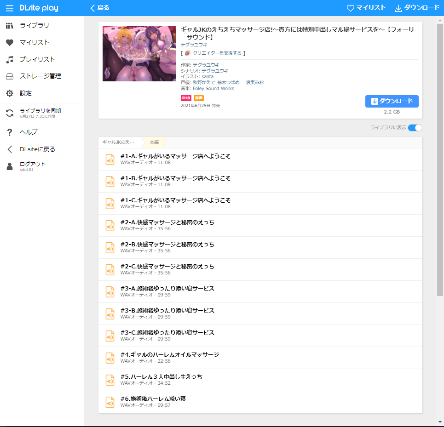Click the audio file icon for #1-A
This screenshot has height=427, width=444.
[110, 159]
